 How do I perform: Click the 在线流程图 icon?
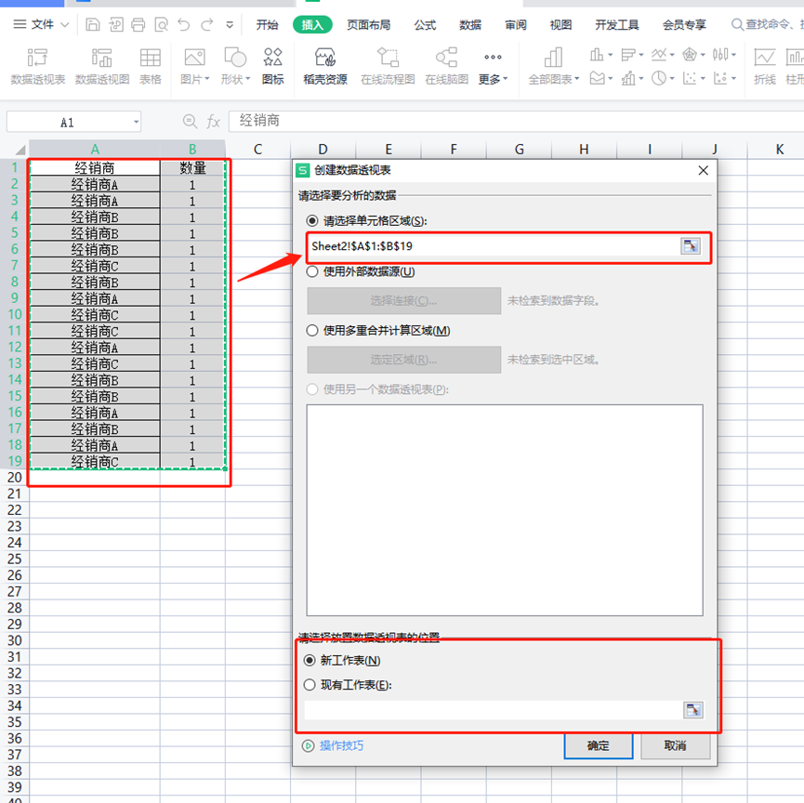click(388, 66)
